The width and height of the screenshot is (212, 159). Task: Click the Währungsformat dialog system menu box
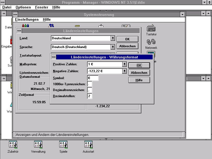[53, 57]
